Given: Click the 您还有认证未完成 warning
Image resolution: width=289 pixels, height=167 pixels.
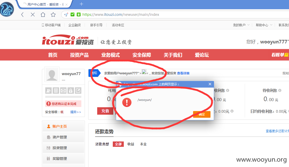Looking at the screenshot, I should (63, 104).
